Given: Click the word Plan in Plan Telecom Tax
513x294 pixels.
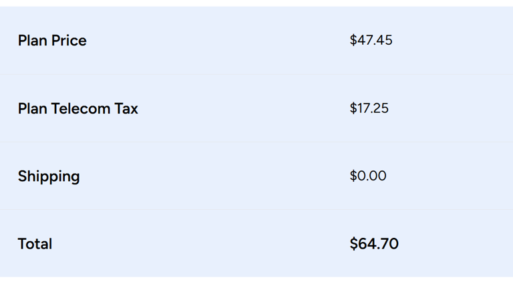Looking at the screenshot, I should coord(32,109).
